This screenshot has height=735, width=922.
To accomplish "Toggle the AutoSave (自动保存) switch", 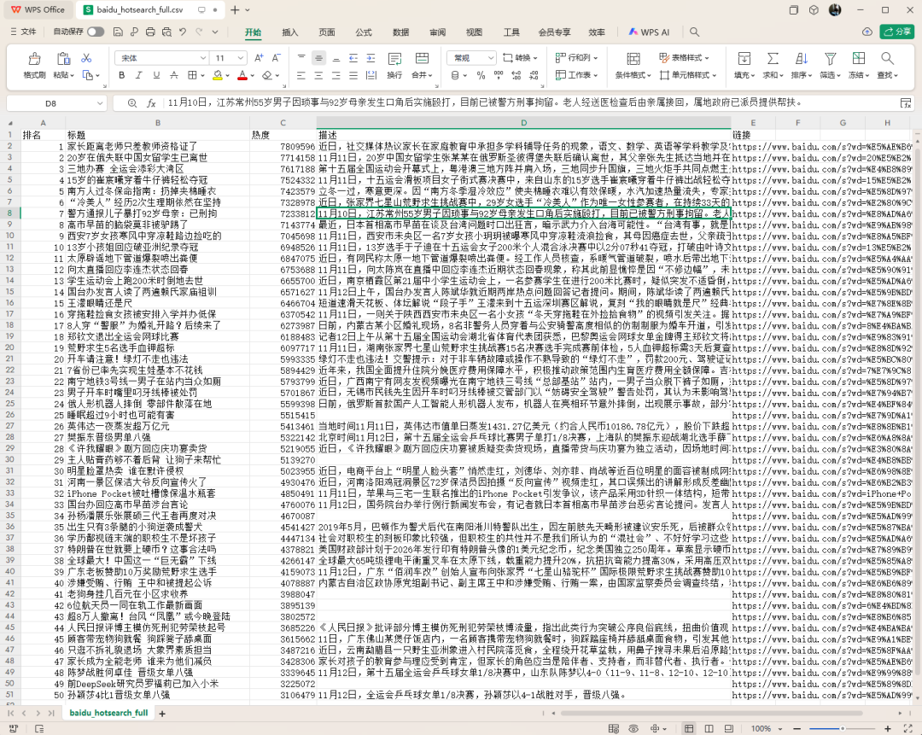I will tap(96, 32).
